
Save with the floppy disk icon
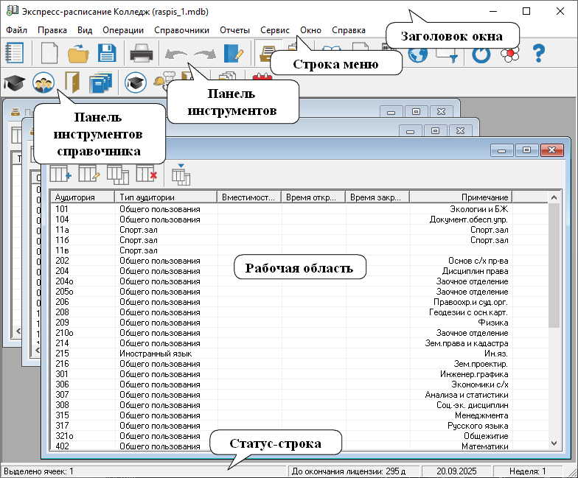pos(107,54)
